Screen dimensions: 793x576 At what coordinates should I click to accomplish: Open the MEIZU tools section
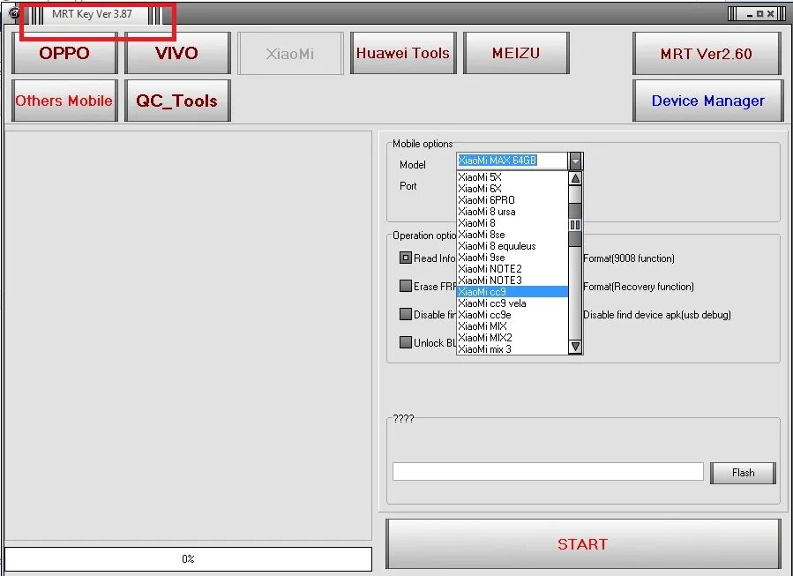click(516, 53)
